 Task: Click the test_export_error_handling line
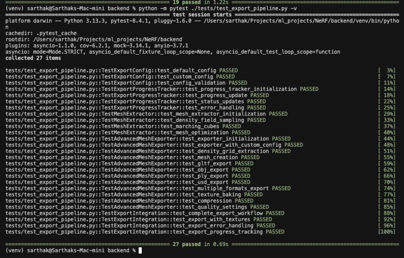point(140,225)
